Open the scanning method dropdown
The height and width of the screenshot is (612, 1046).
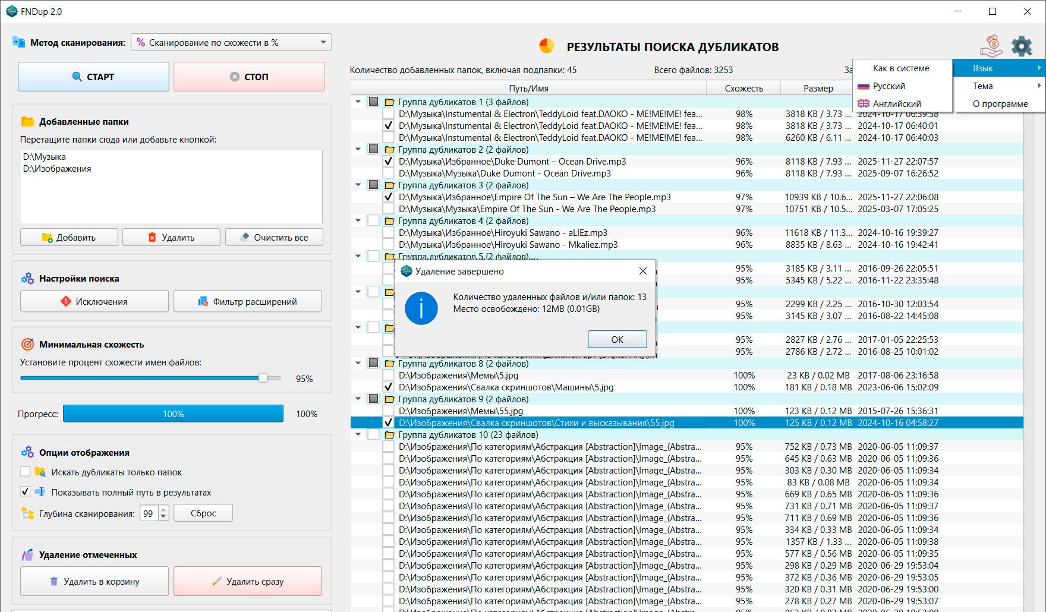coord(231,42)
